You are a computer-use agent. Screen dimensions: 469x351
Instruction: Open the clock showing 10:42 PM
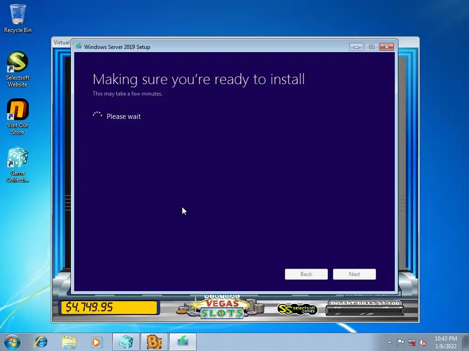446,342
